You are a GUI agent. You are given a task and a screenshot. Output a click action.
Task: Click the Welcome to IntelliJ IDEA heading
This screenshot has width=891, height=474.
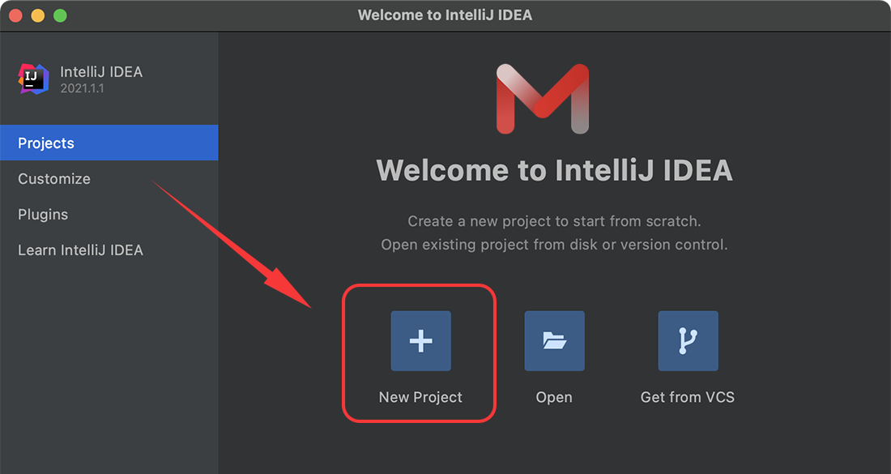(x=554, y=170)
